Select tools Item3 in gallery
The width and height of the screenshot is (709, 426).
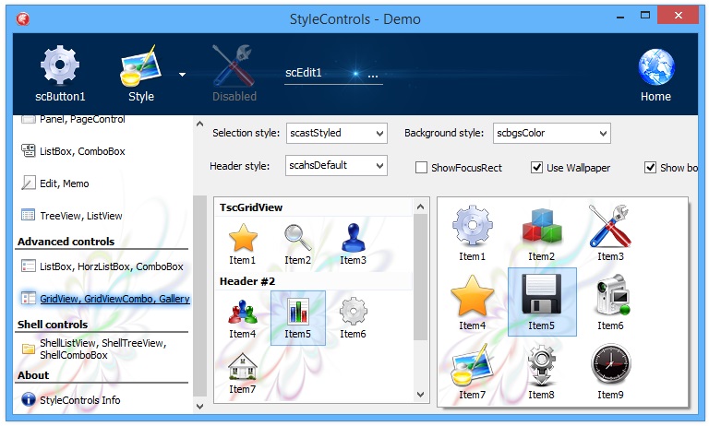pos(610,233)
